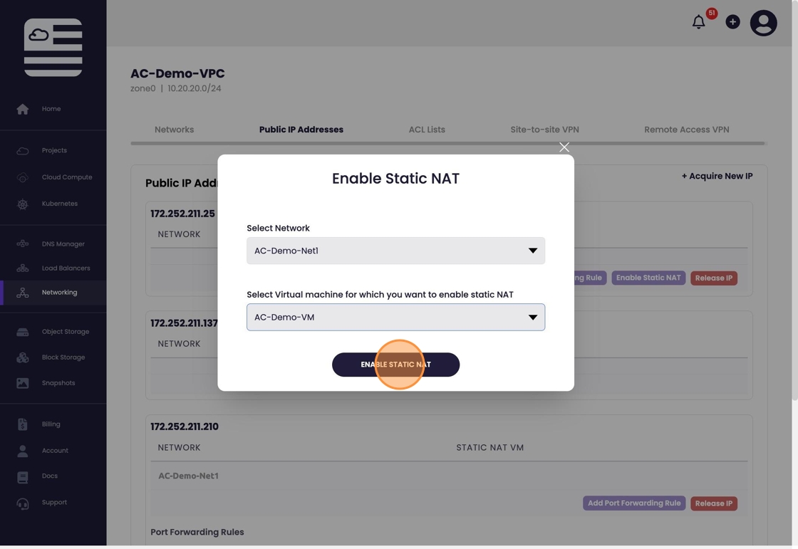
Task: Open Object Storage in the sidebar
Action: coord(65,332)
